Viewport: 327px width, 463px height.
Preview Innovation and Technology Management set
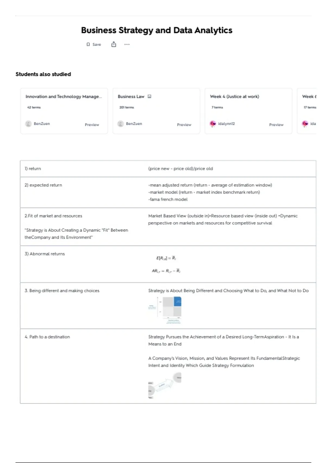92,125
